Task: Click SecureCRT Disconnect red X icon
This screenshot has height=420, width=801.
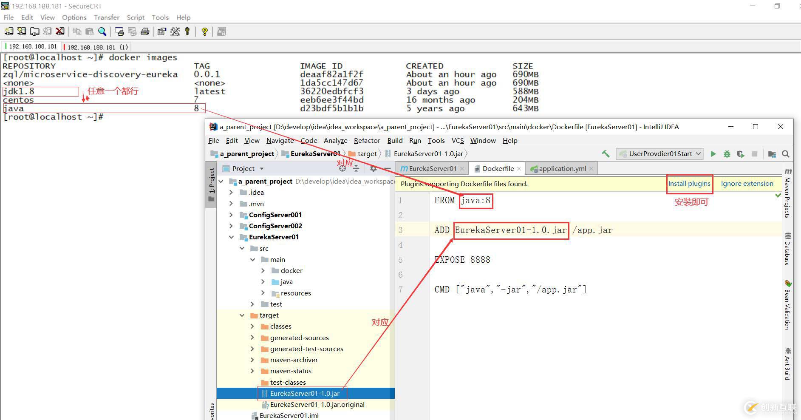Action: tap(60, 31)
